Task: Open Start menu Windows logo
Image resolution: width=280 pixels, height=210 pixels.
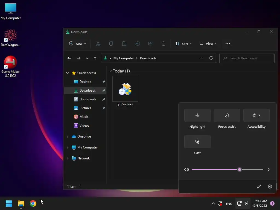Action: tap(9, 203)
